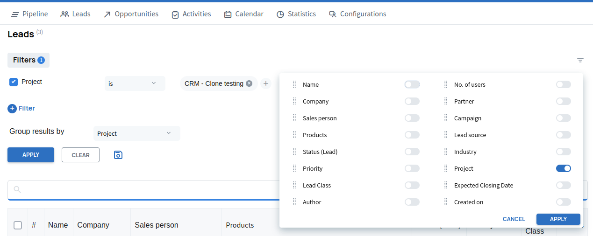
Task: Click the drag handle beside Priority
Action: [294, 168]
